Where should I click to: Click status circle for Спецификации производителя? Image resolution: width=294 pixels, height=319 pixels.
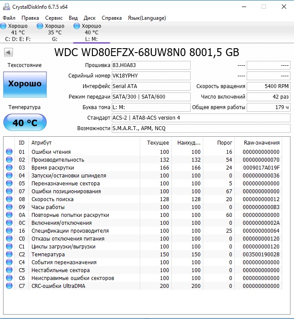coord(9,230)
